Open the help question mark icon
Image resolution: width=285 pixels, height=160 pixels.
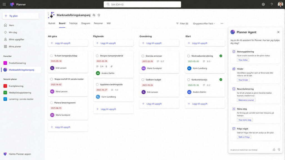coord(272,4)
